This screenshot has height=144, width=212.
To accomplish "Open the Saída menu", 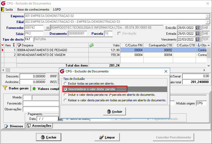I will [x=9, y=9].
